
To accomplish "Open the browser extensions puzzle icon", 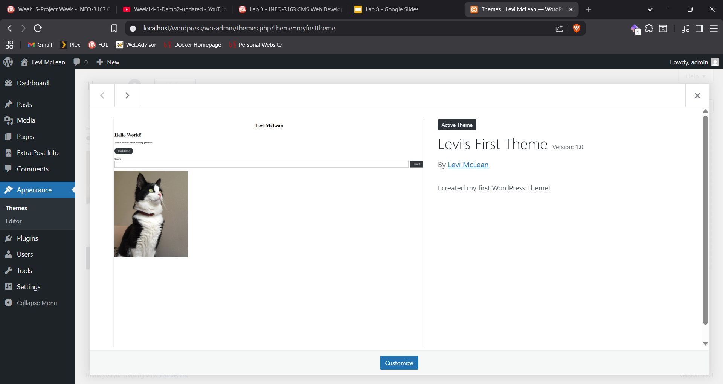I will tap(649, 28).
